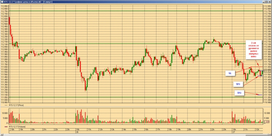Click the "15h" time axis label
Screen dimensions: 272x136
[136, 130]
